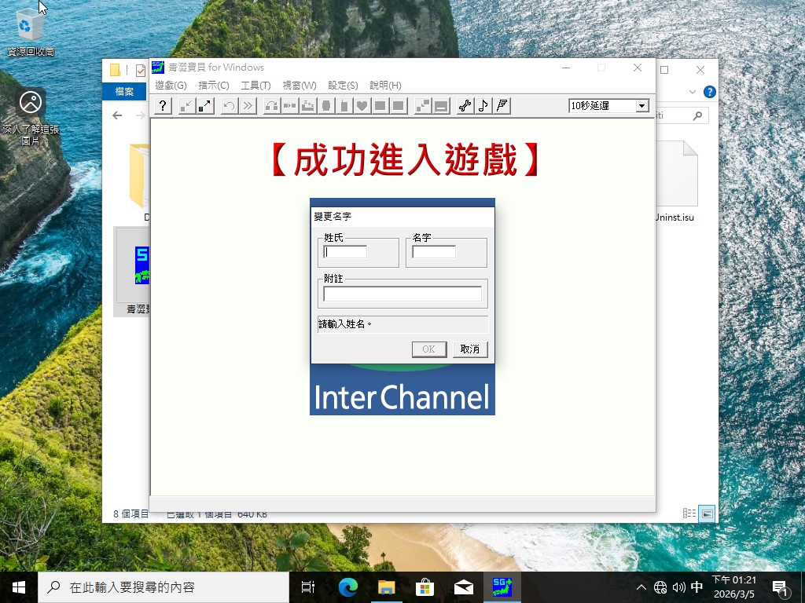Screen dimensions: 805x603
Task: Click the Windows search box on taskbar
Action: pyautogui.click(x=164, y=587)
